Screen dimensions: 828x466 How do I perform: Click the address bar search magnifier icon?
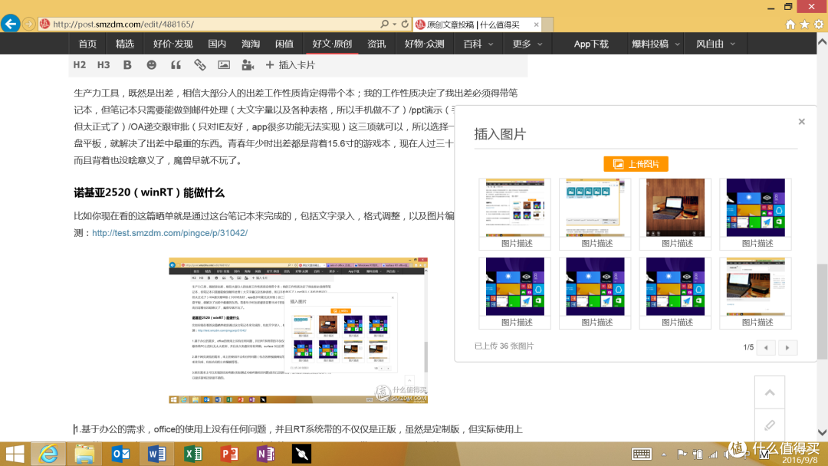(x=384, y=24)
